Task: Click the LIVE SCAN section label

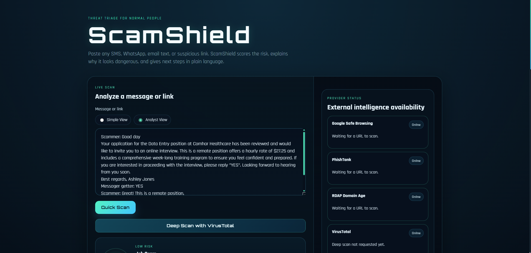Action: click(105, 87)
